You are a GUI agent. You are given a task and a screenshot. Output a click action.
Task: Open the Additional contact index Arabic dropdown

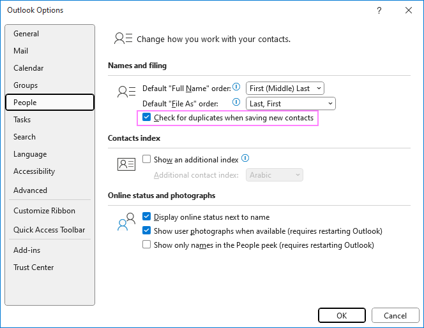coord(275,175)
